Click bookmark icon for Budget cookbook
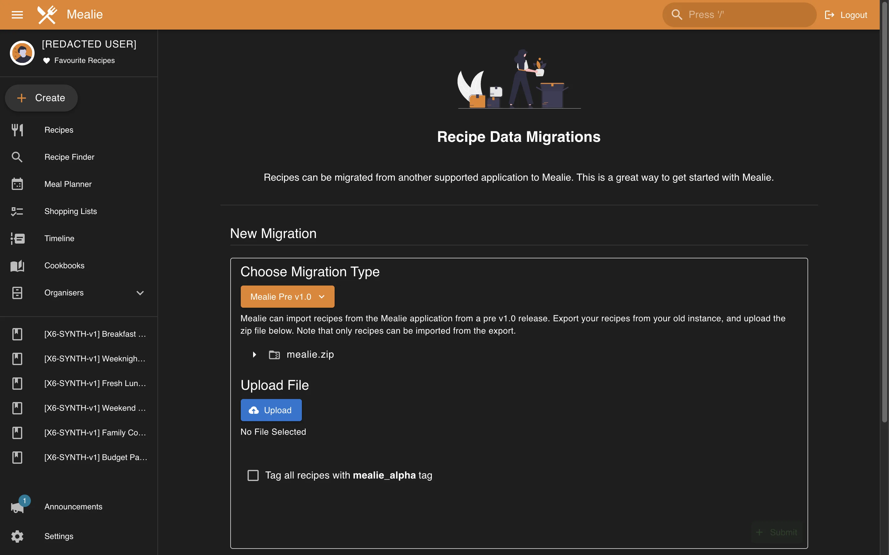889x555 pixels. click(17, 457)
